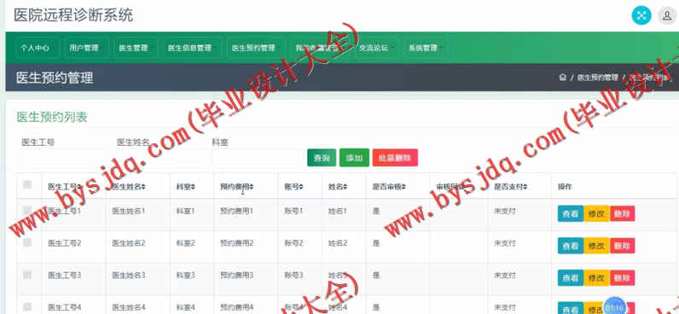Sort by 科室 column arrows

click(x=193, y=187)
